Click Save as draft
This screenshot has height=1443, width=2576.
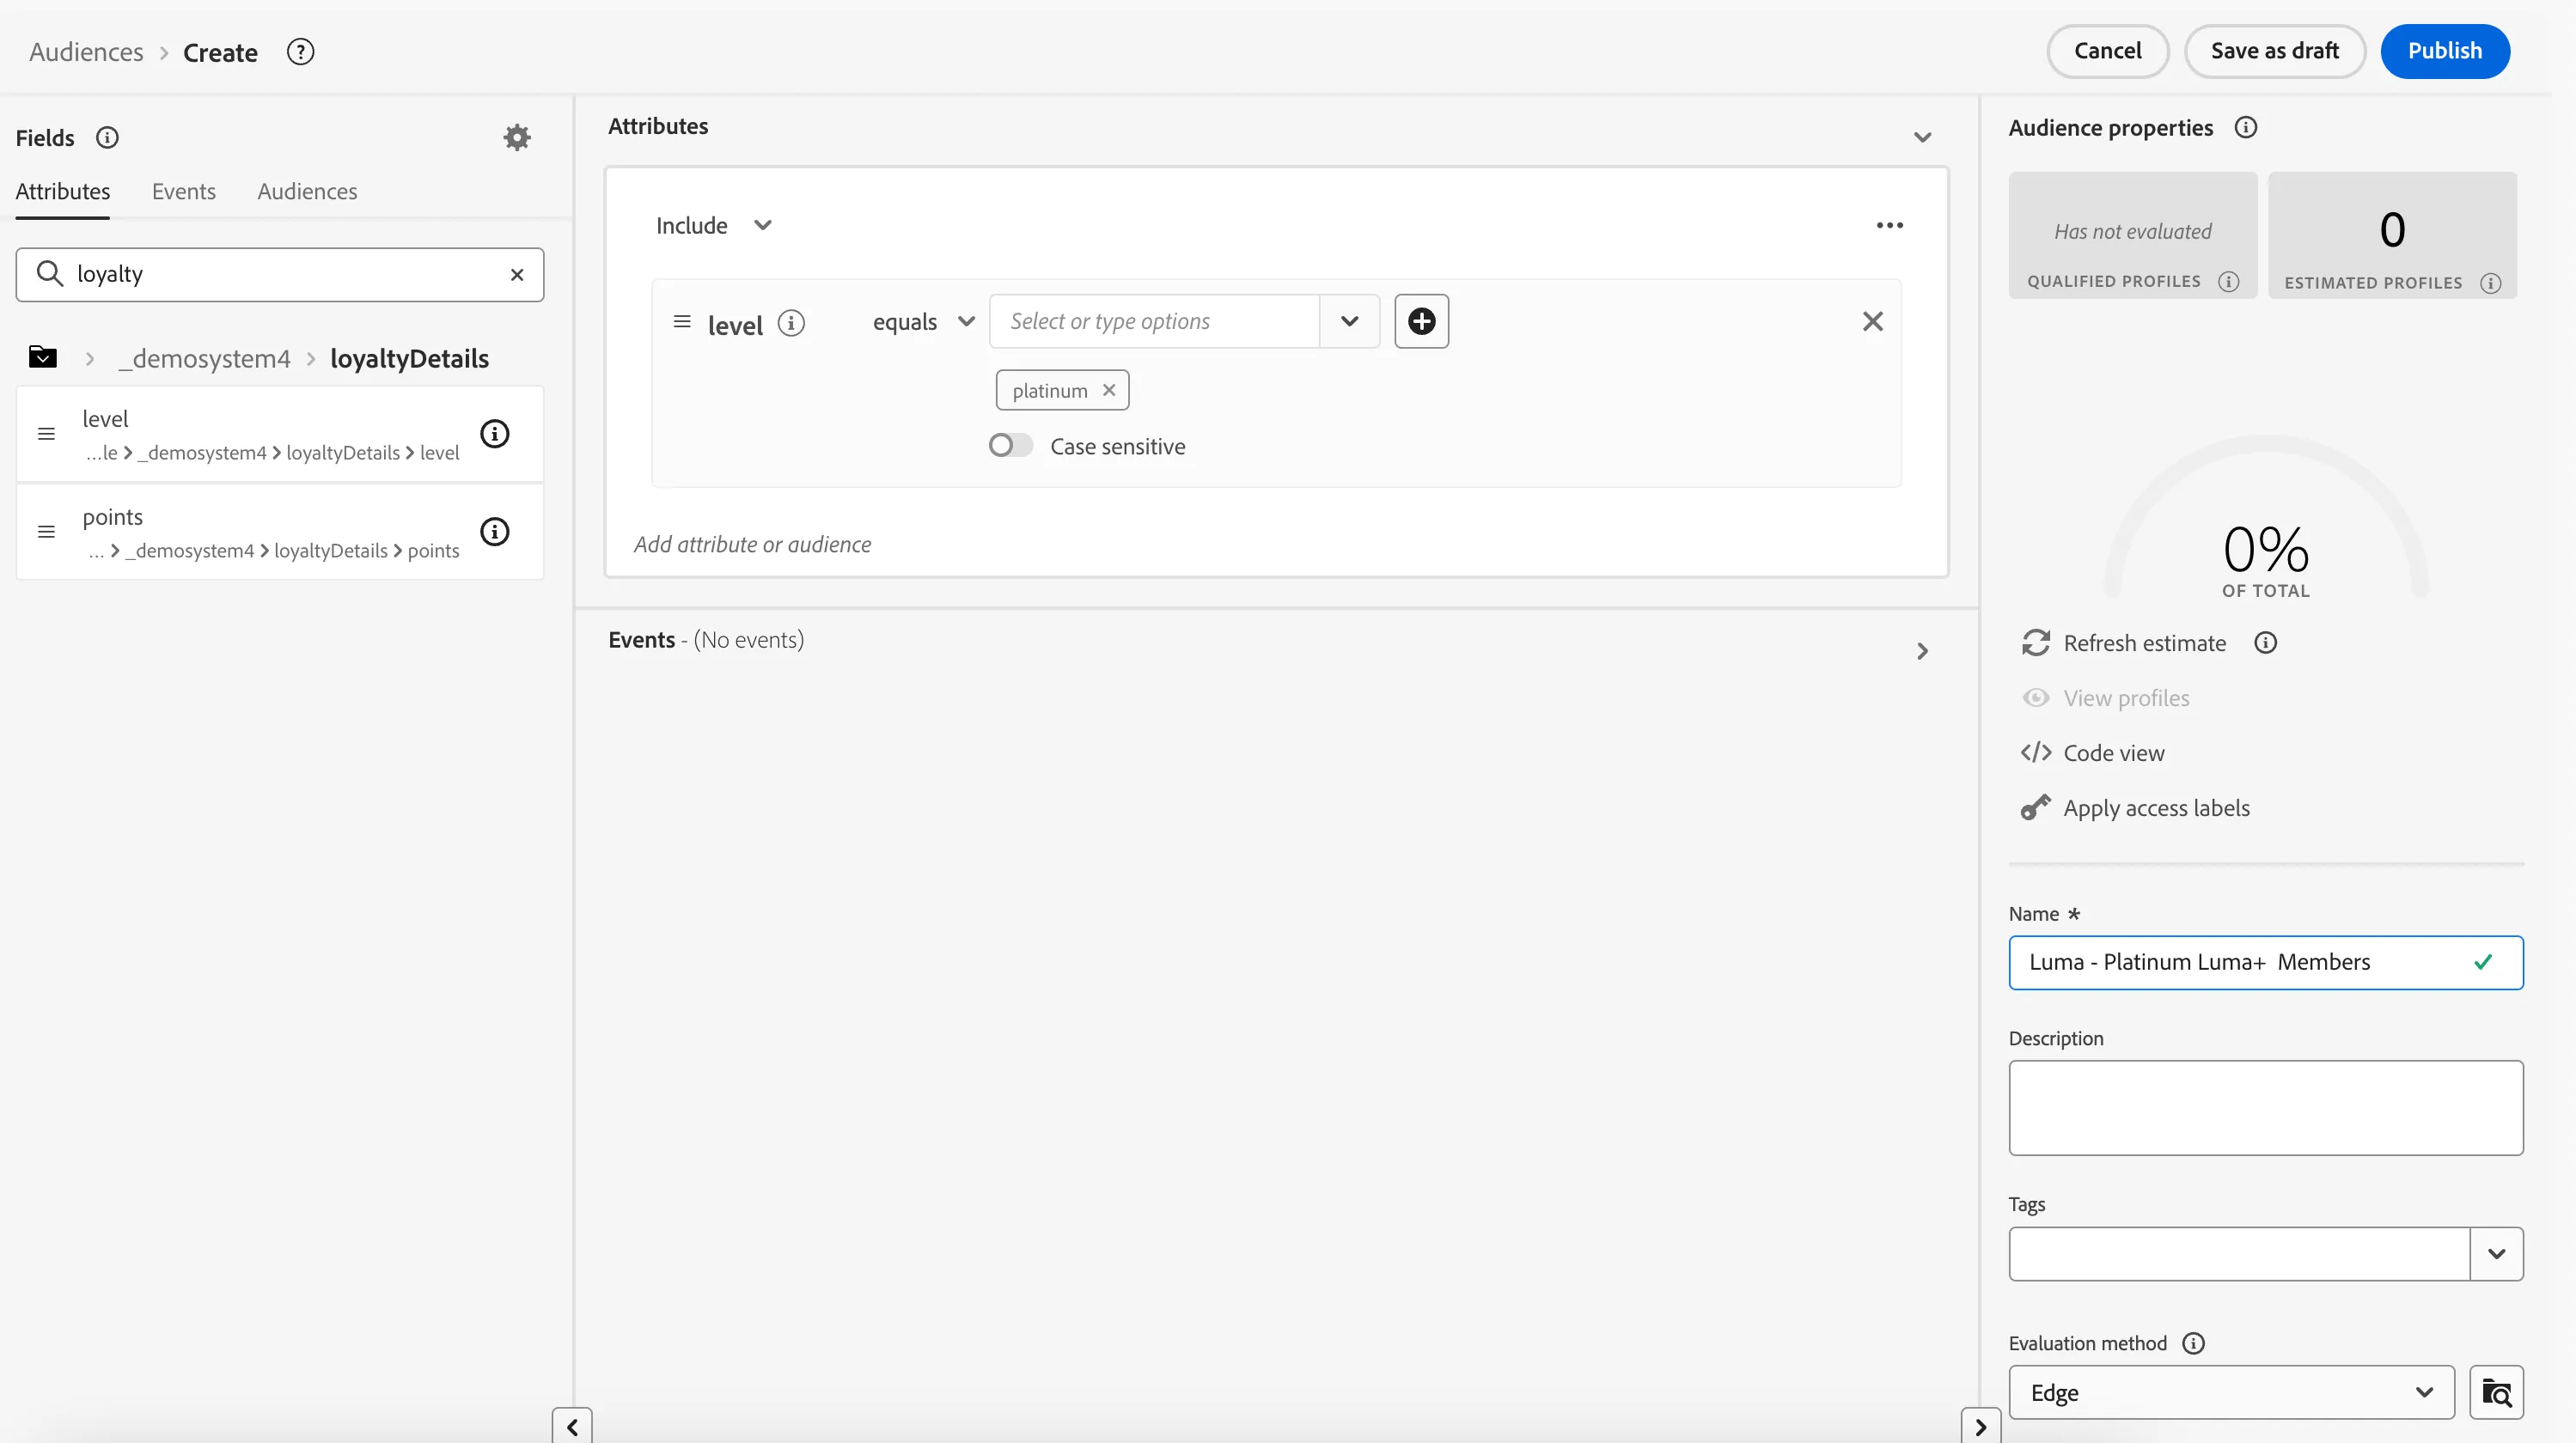coord(2274,51)
